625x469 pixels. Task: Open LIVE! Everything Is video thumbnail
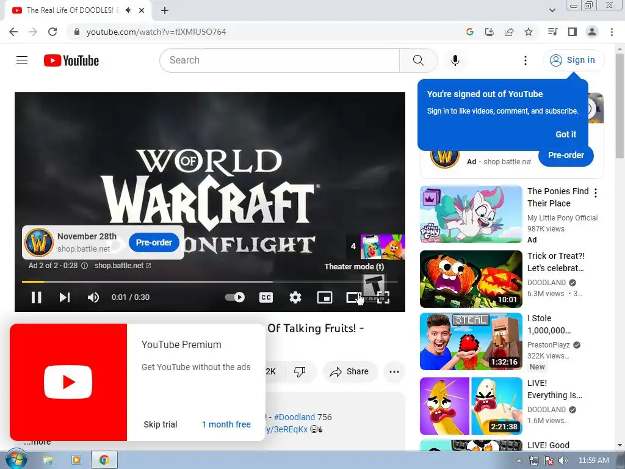tap(471, 406)
